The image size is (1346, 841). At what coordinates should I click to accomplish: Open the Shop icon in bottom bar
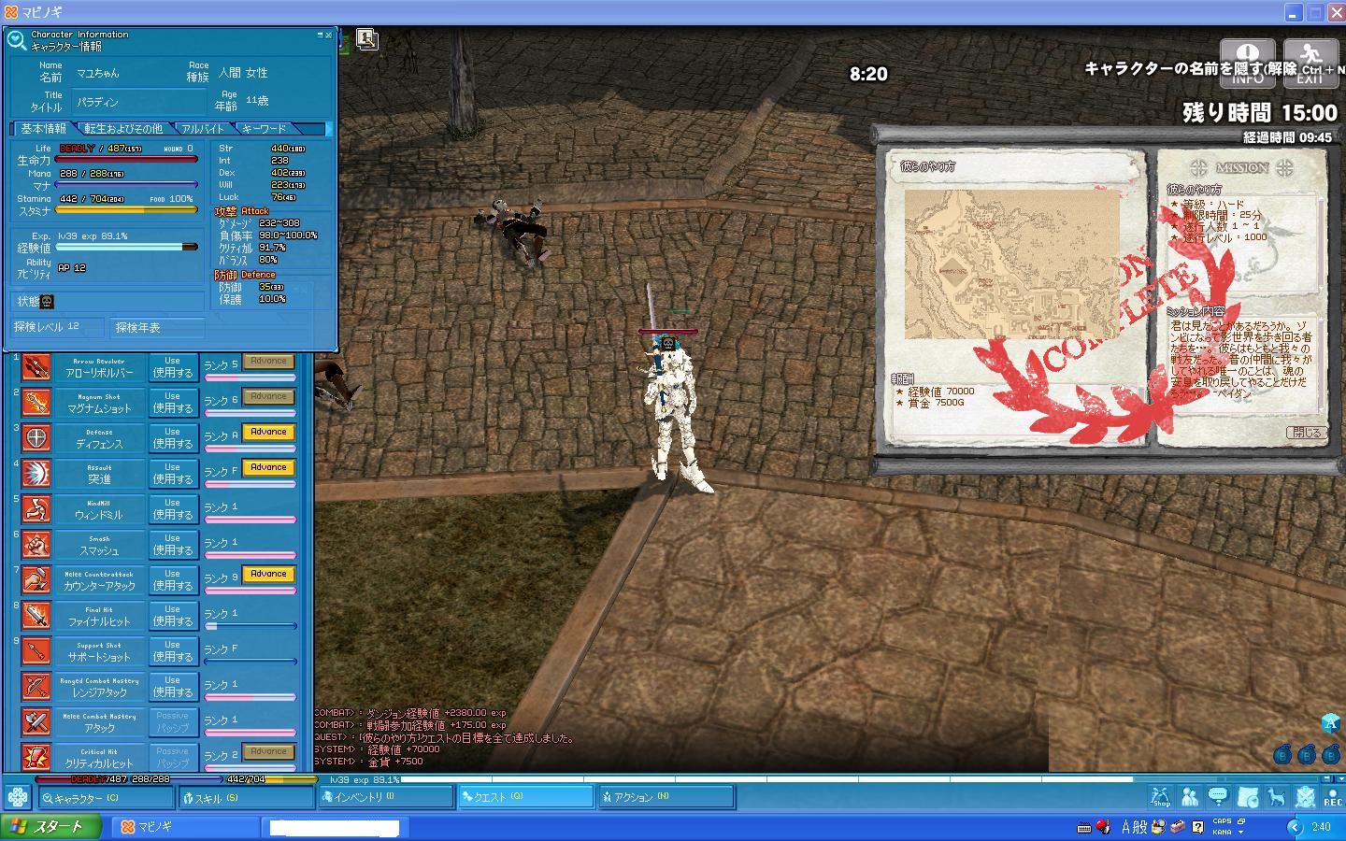pyautogui.click(x=1161, y=797)
